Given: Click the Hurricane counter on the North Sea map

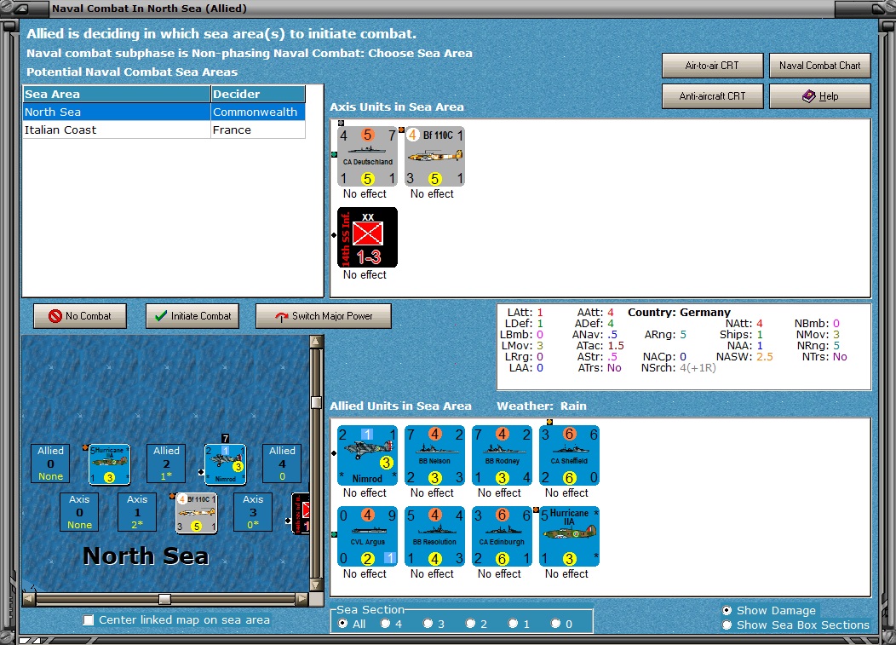Looking at the screenshot, I should point(110,464).
